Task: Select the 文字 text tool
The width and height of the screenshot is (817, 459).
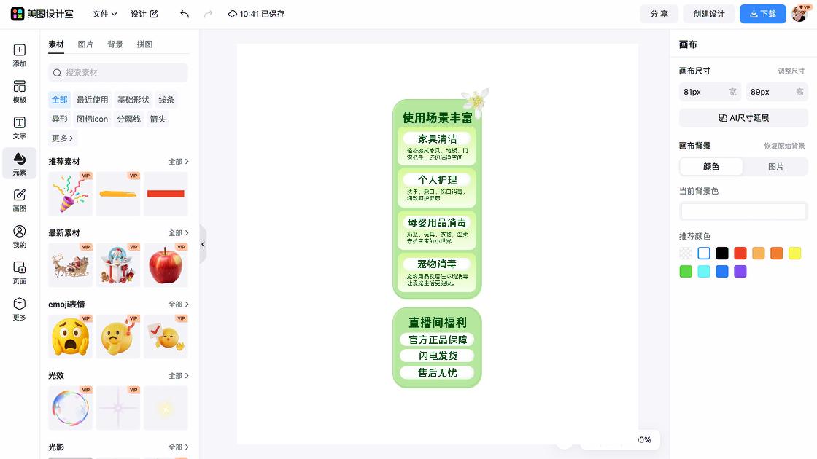Action: point(19,127)
